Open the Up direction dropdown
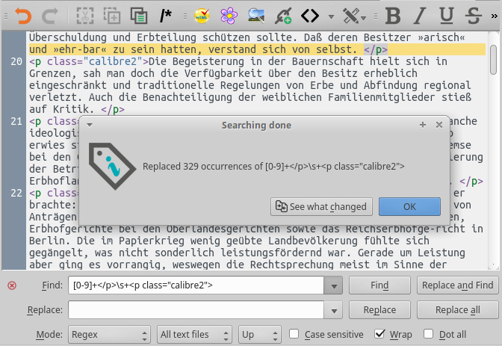Viewport: 502px width, 346px height. point(260,335)
